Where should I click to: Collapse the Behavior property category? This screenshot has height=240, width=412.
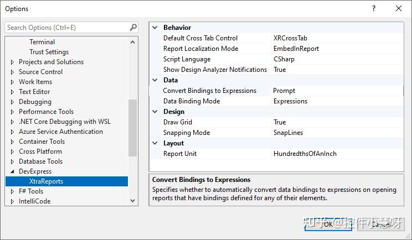[x=155, y=28]
